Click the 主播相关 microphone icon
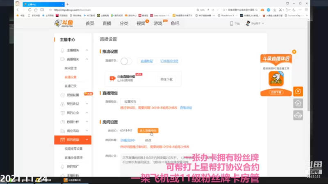The image size is (328, 184). click(62, 50)
